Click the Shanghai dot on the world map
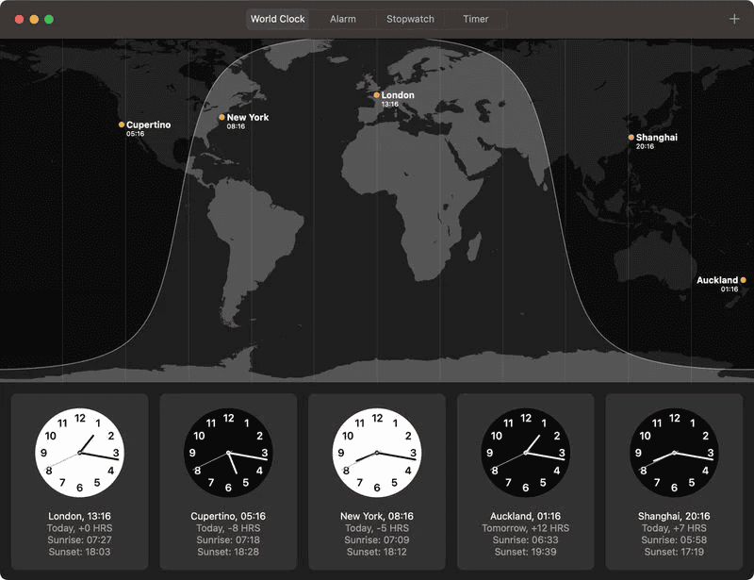 (631, 138)
